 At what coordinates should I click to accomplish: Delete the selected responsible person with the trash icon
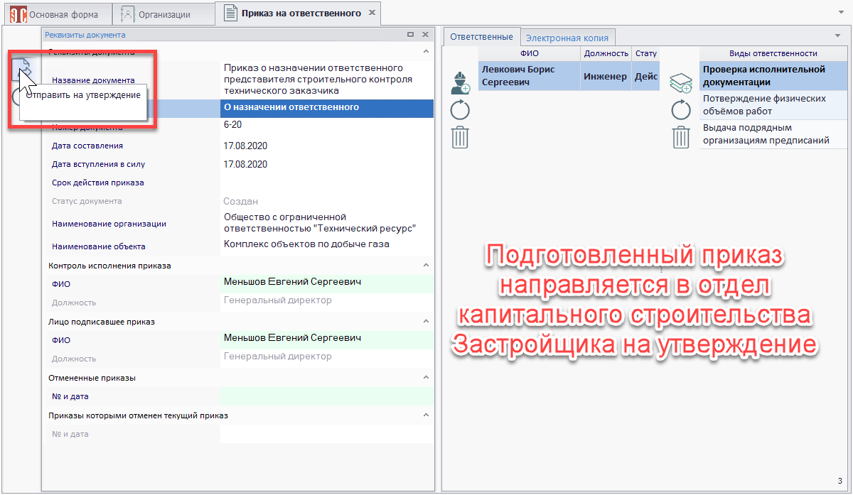click(461, 136)
